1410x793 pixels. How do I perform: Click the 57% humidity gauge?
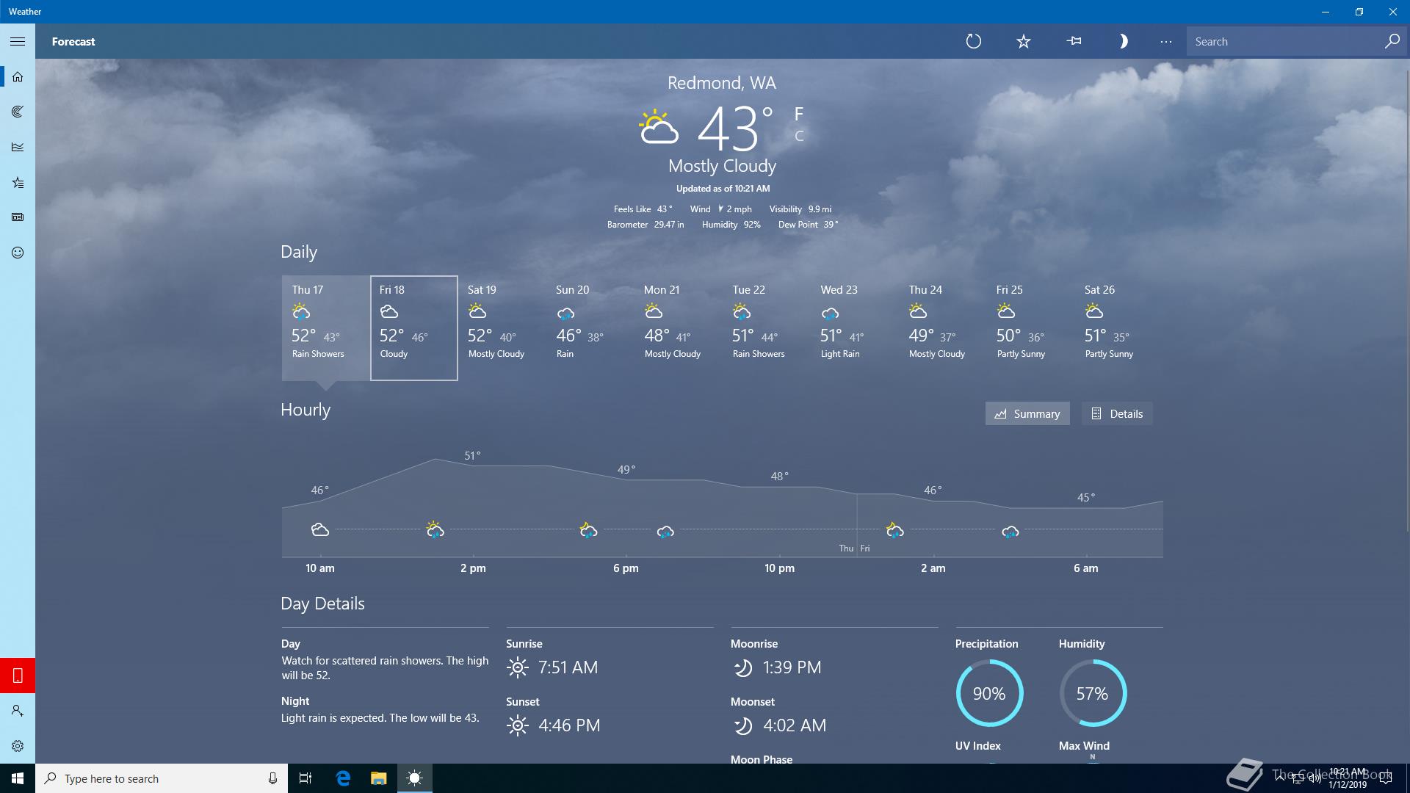click(x=1093, y=693)
